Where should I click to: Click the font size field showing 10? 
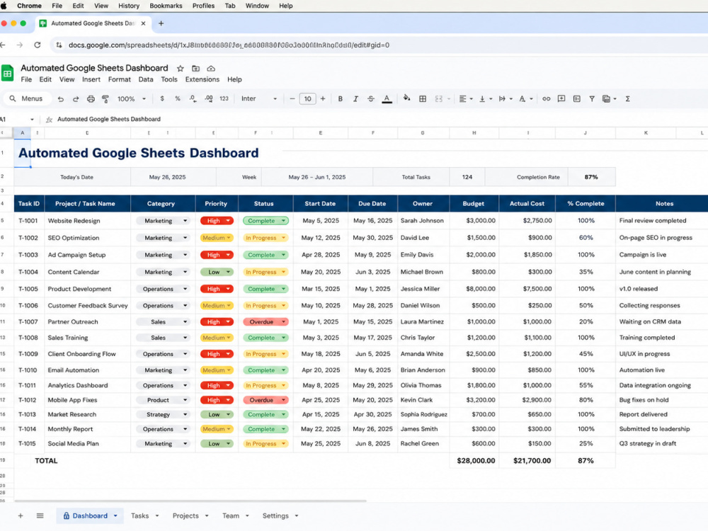click(307, 99)
